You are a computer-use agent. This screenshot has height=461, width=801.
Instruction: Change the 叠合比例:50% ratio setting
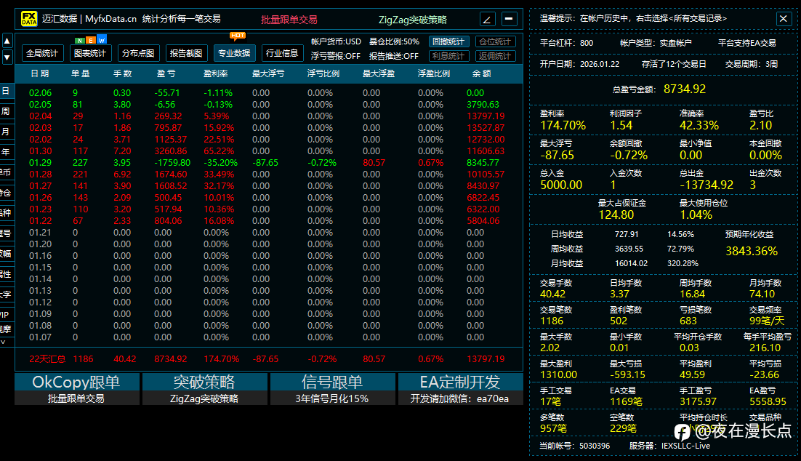point(395,41)
